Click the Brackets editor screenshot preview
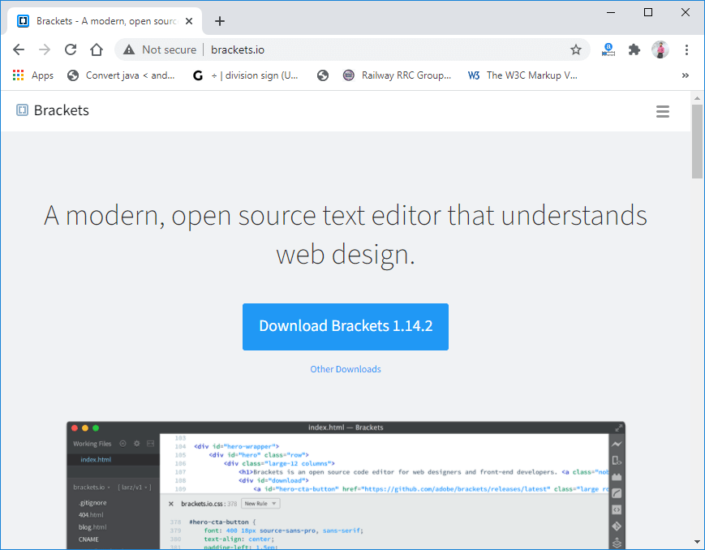This screenshot has width=705, height=550. [x=346, y=485]
